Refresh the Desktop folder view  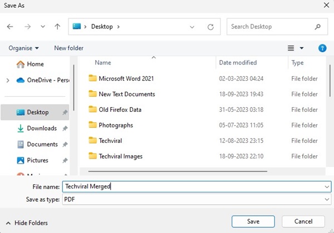[x=210, y=27]
